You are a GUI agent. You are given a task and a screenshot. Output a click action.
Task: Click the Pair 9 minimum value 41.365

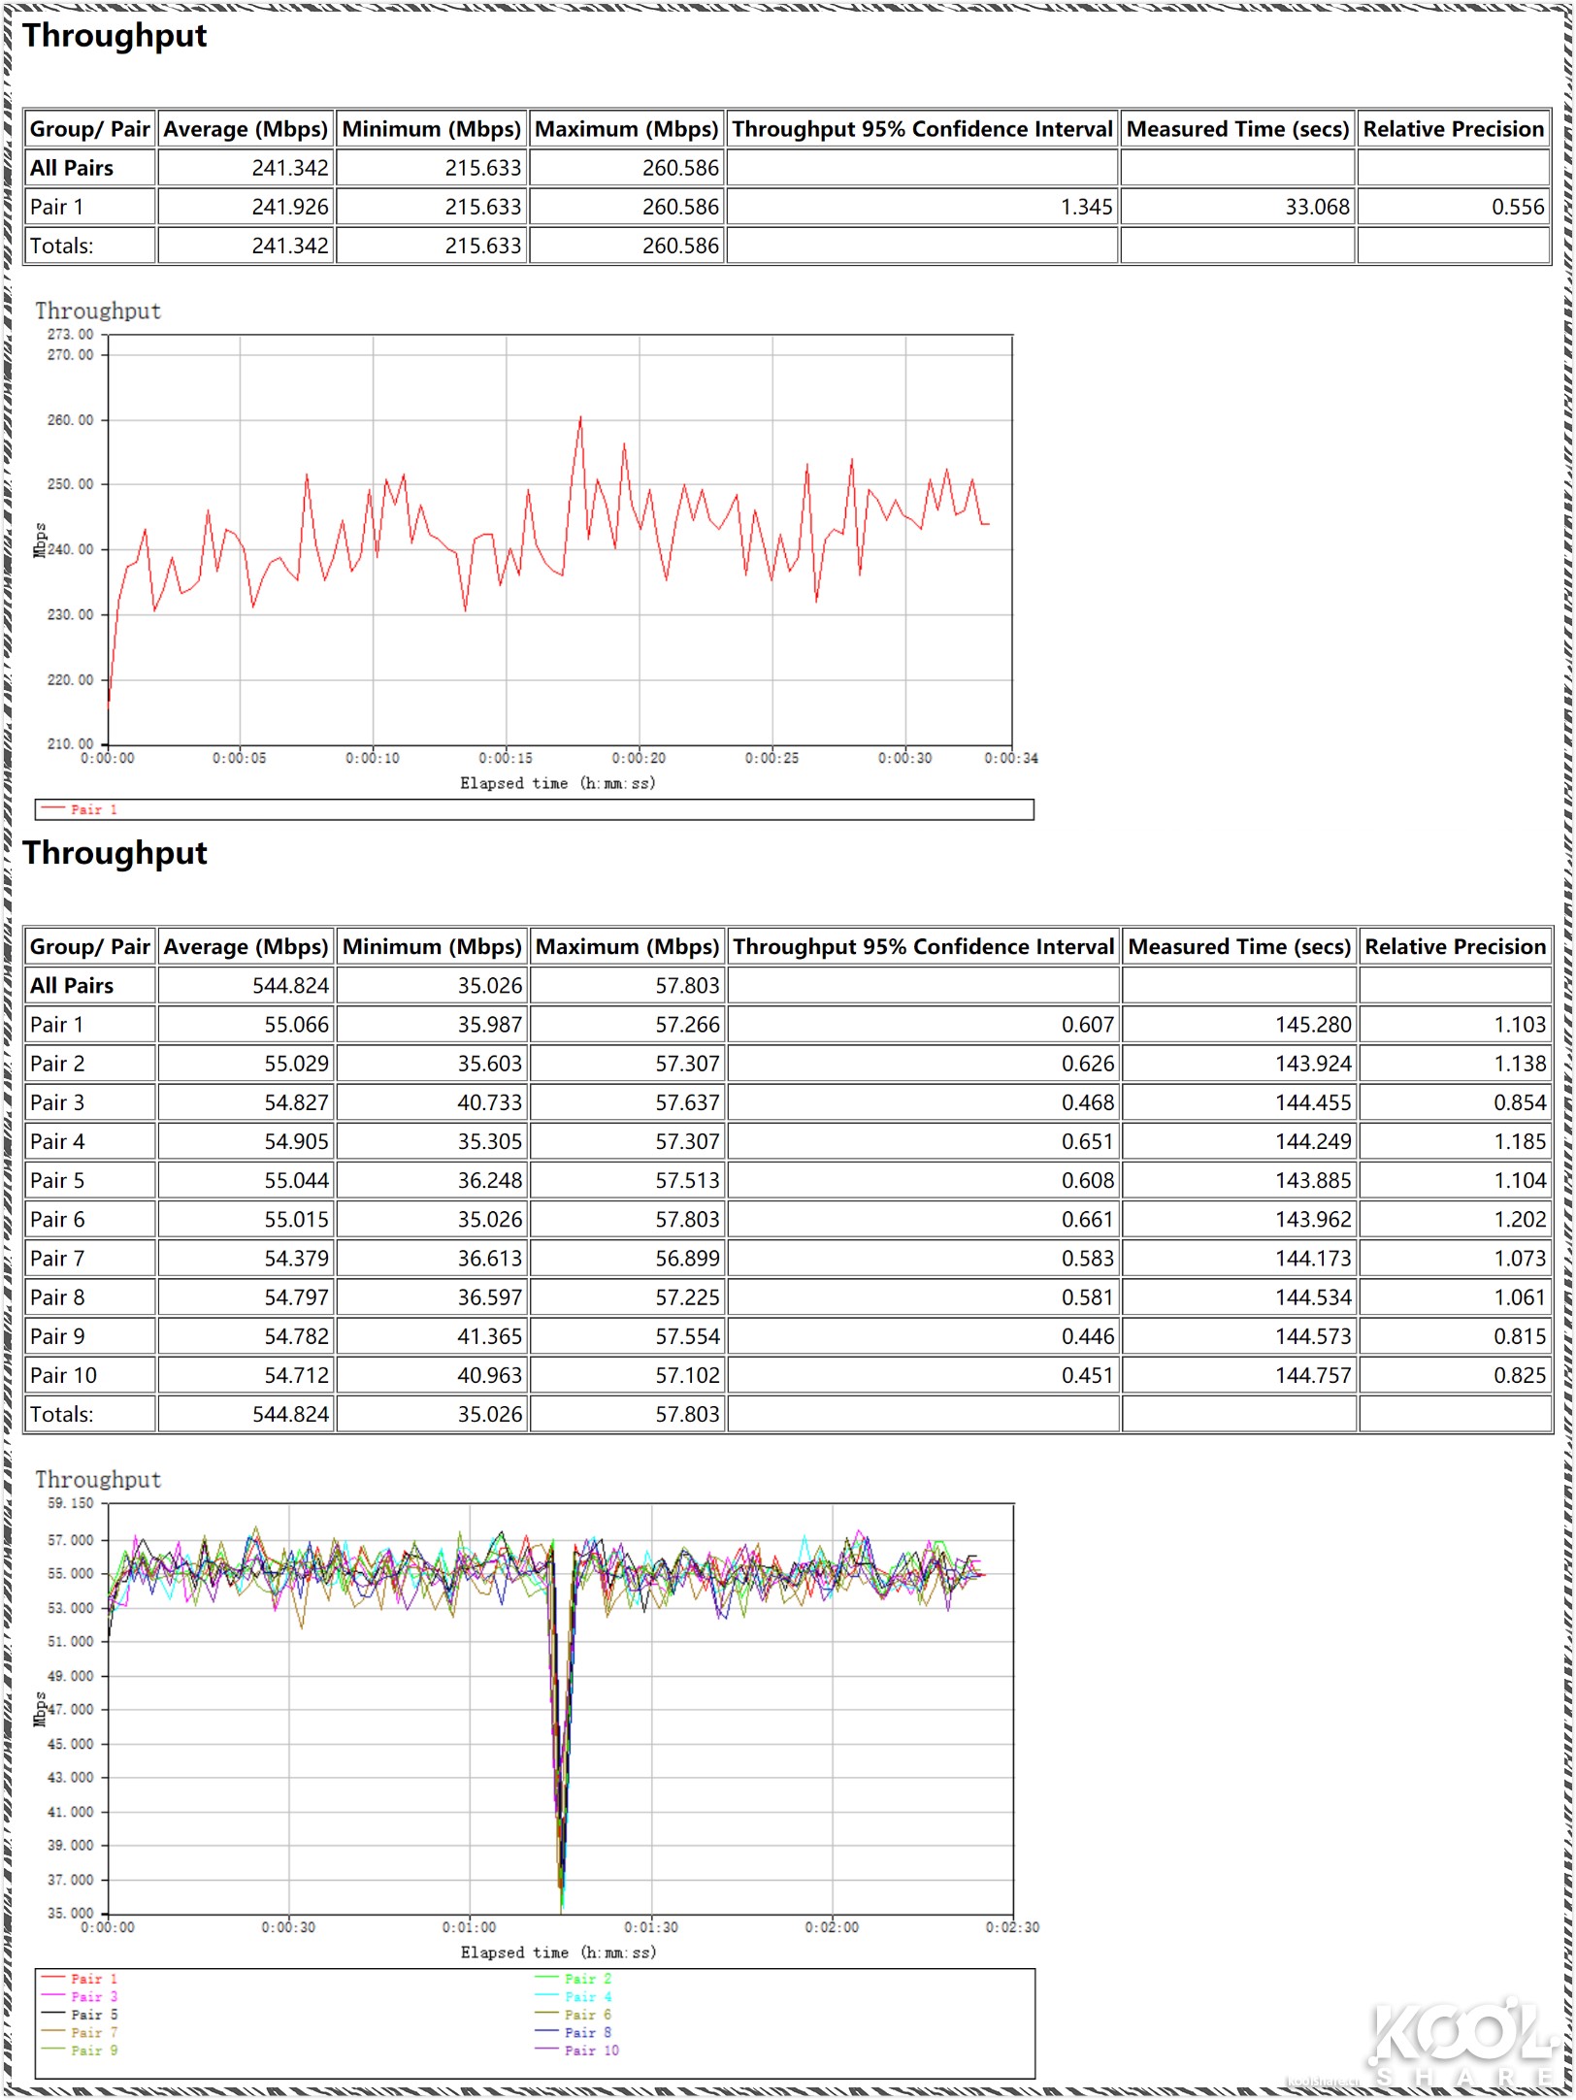point(489,1336)
